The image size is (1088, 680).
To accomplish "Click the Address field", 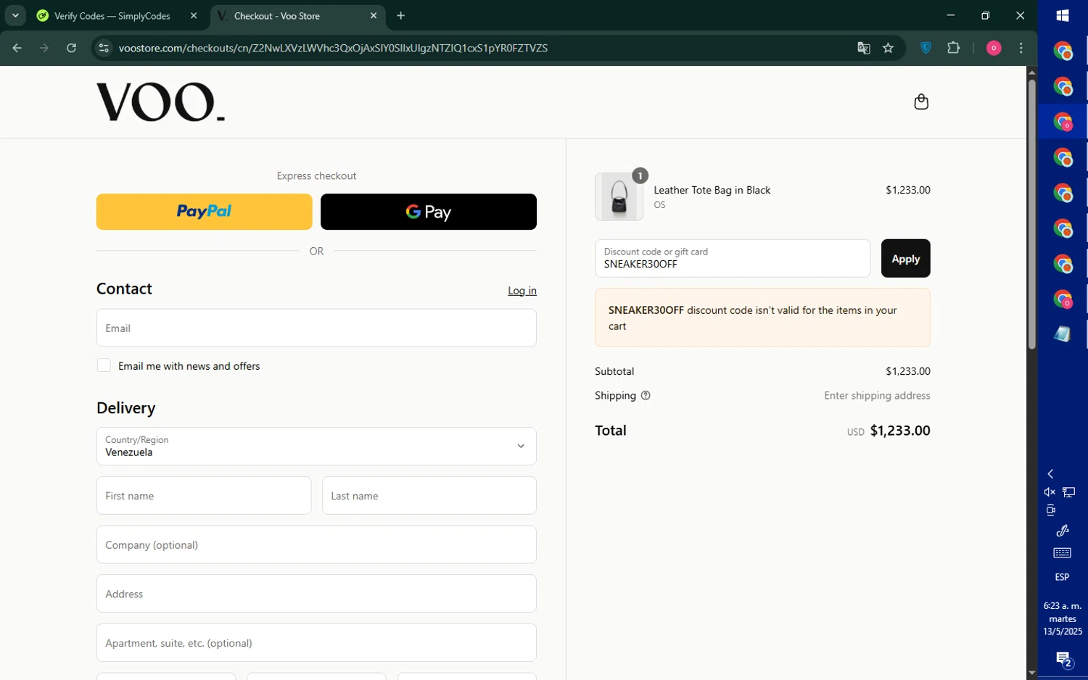I will coord(316,594).
